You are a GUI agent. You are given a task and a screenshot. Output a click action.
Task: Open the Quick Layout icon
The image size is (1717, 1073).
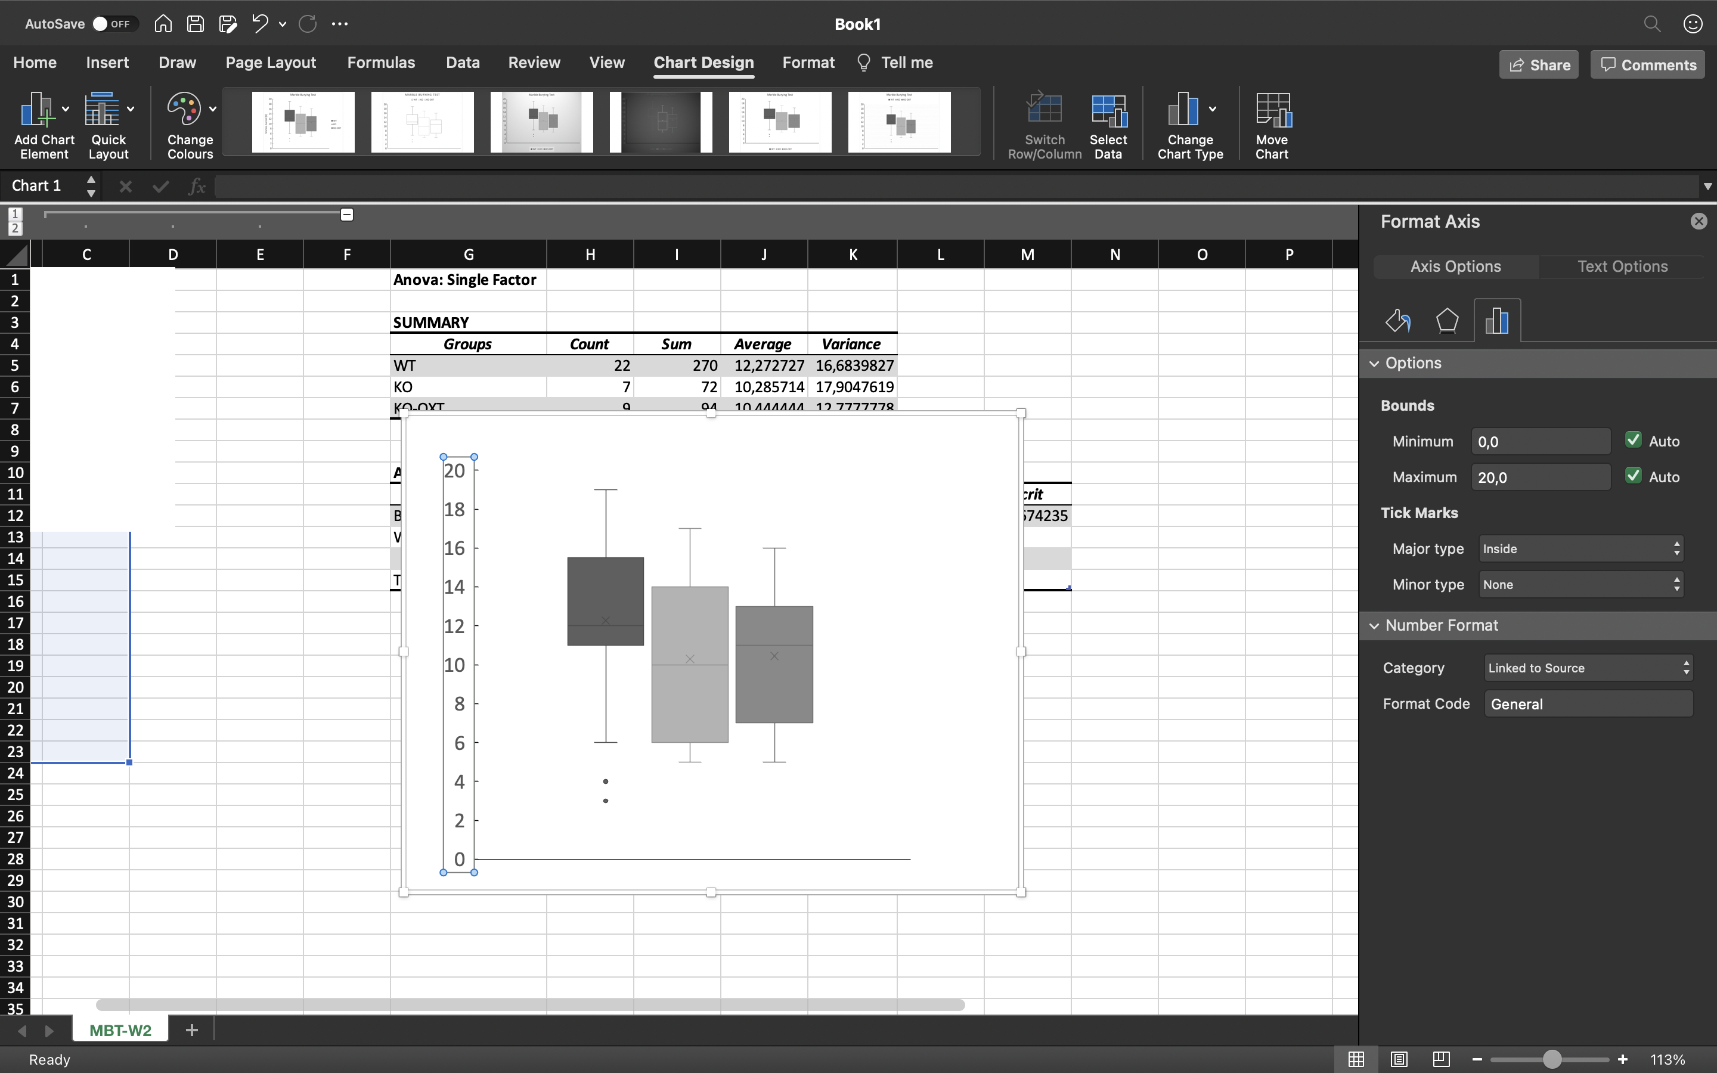[102, 110]
